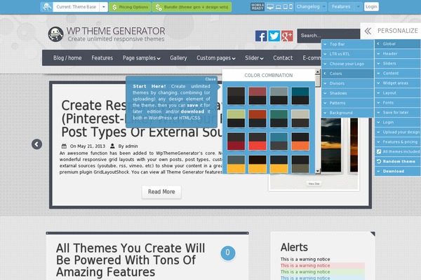Click the WP Theme Generator logo
Image resolution: width=421 pixels, height=280 pixels.
tap(107, 34)
